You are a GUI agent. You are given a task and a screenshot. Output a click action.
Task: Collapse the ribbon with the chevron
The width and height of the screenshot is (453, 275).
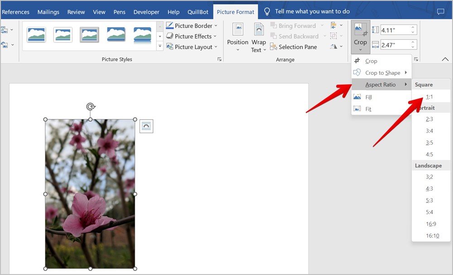(445, 59)
